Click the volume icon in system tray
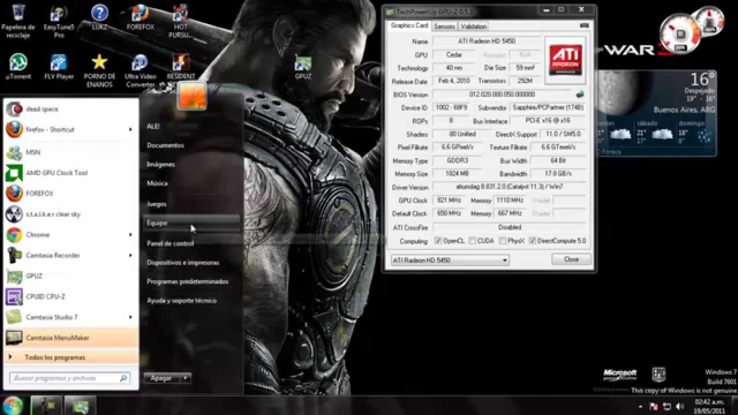 [x=679, y=406]
